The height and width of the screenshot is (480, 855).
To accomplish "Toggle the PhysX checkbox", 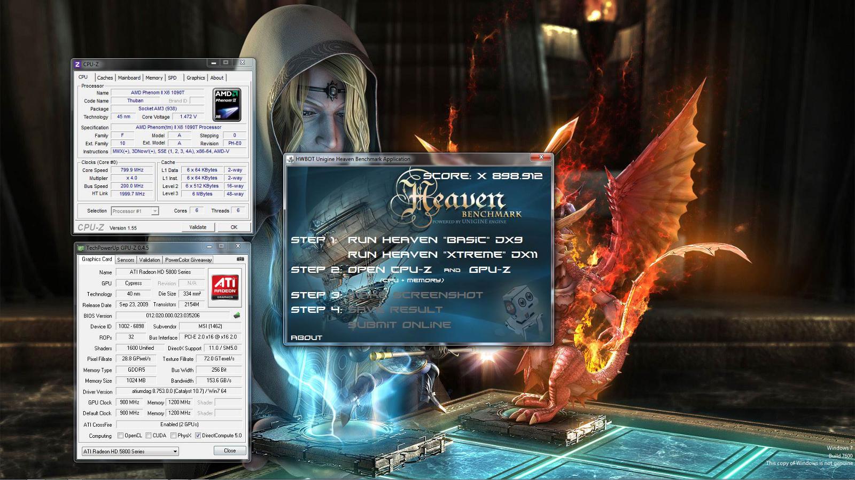I will pyautogui.click(x=173, y=436).
